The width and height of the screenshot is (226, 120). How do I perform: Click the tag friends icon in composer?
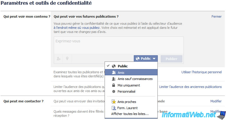coord(58,59)
